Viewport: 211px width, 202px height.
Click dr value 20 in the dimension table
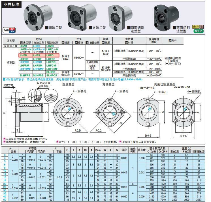5,184
